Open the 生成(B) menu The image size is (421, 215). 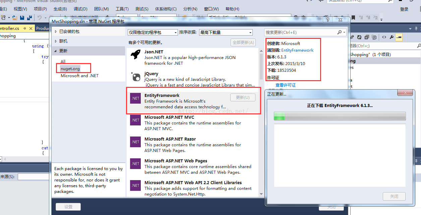point(60,9)
